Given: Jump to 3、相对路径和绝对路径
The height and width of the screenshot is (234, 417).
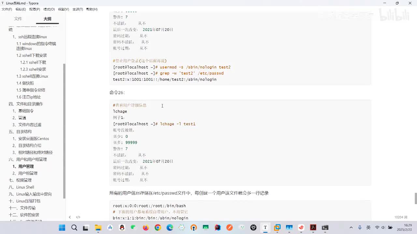Looking at the screenshot, I should [x=33, y=152].
